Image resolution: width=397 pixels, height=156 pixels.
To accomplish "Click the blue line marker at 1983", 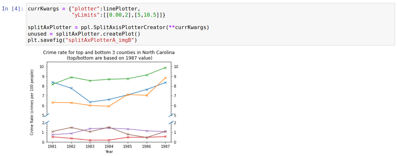I will point(90,102).
